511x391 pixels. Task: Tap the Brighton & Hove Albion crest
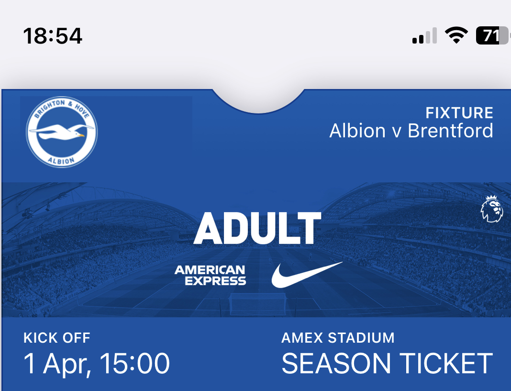point(62,132)
